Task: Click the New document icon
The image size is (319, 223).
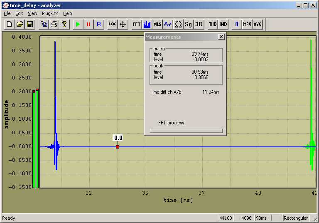Action: (9, 24)
